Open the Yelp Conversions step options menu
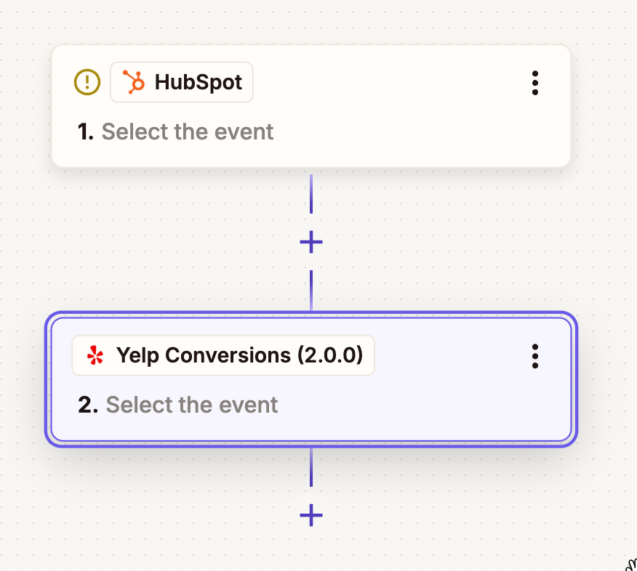 tap(535, 356)
